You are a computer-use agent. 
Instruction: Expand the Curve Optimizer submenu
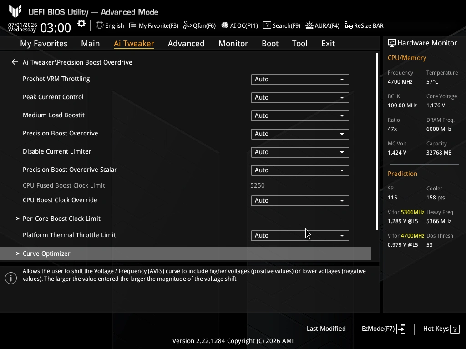186,254
